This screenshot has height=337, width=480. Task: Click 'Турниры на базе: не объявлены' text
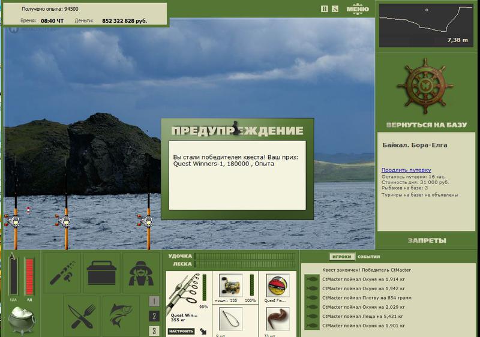point(419,195)
